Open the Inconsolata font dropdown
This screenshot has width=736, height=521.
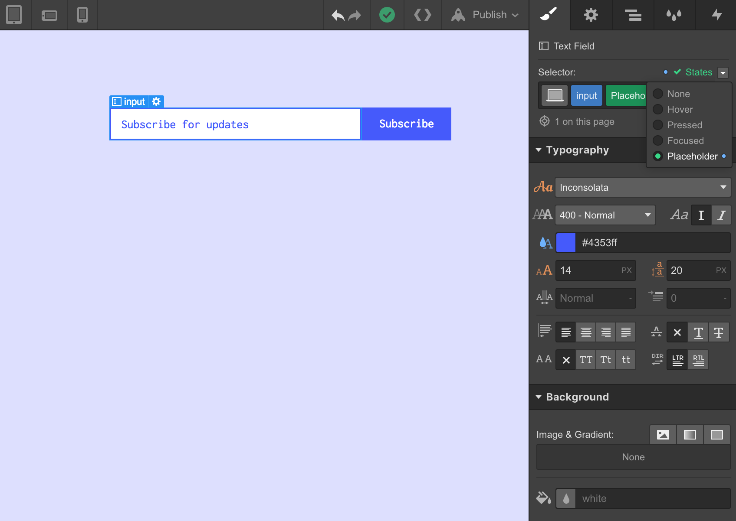click(x=642, y=187)
